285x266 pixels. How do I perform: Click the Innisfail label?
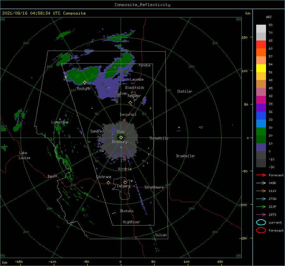128,114
